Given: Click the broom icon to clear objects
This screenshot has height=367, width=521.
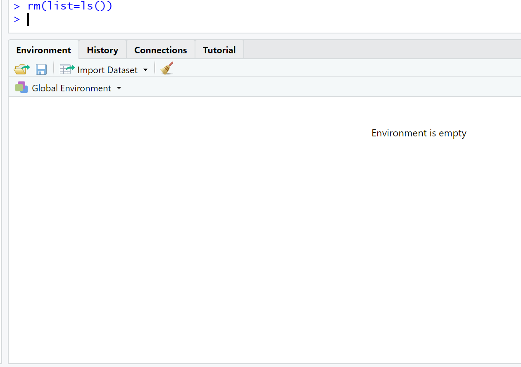Looking at the screenshot, I should [x=167, y=69].
